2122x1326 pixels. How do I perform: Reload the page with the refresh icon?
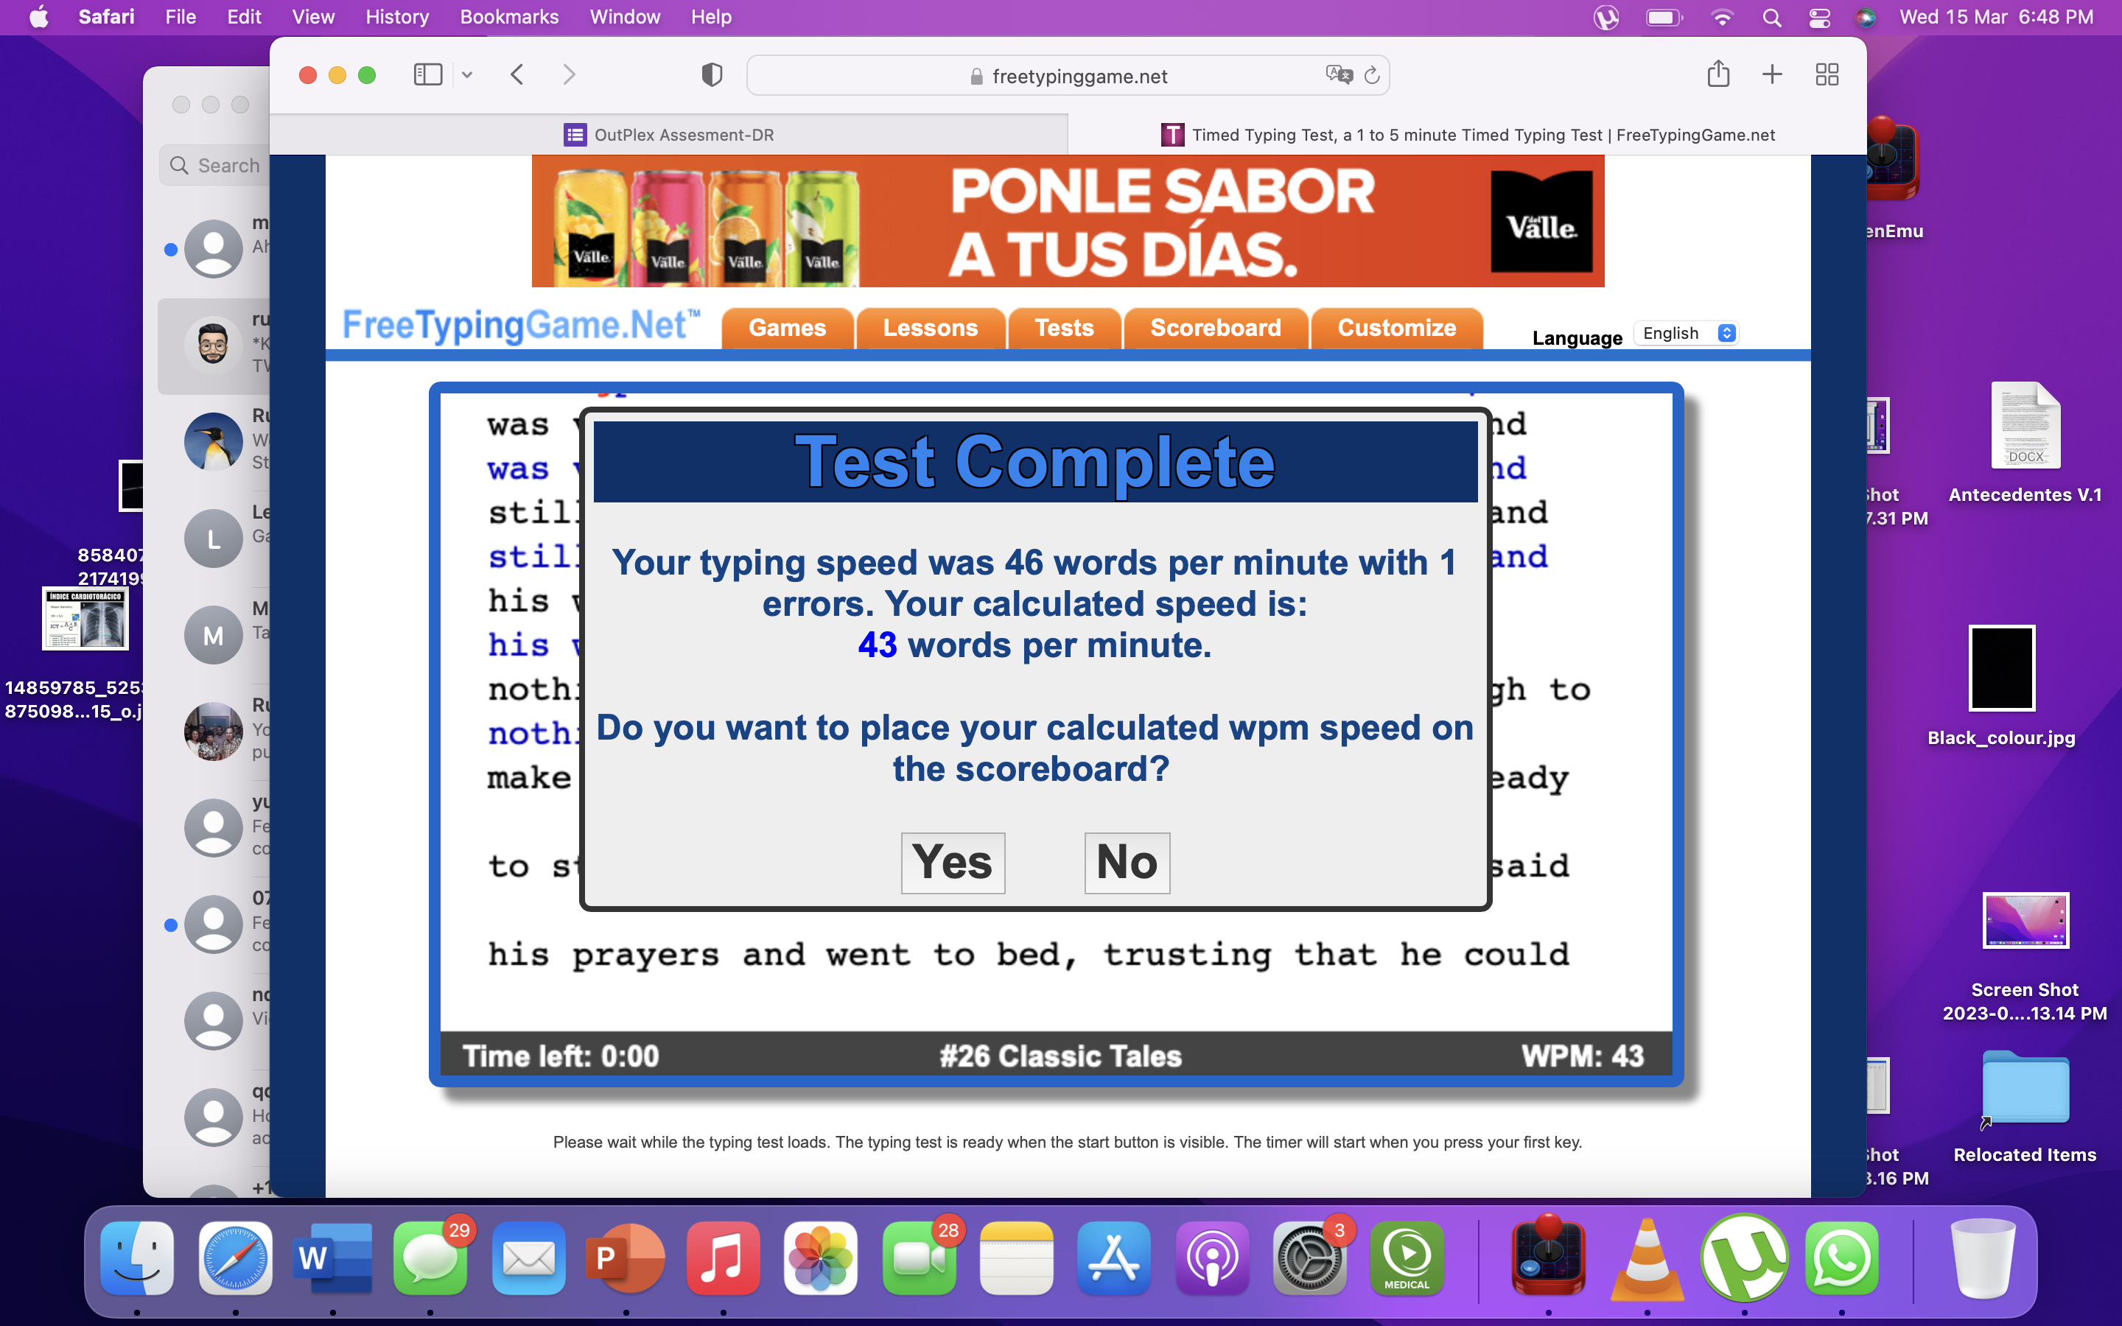tap(1372, 75)
